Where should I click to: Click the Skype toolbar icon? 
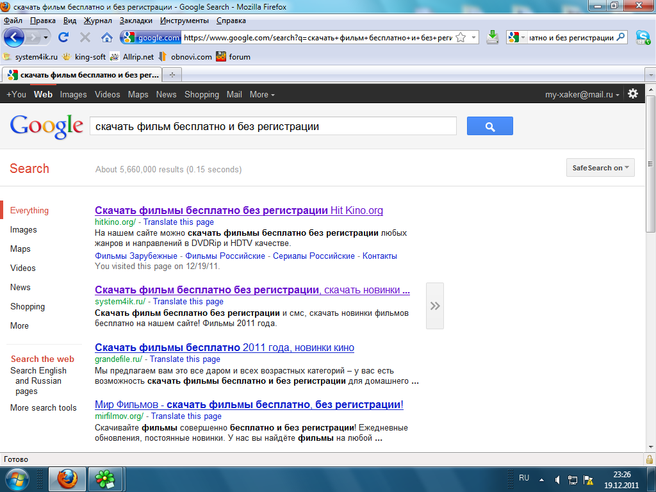(x=643, y=38)
